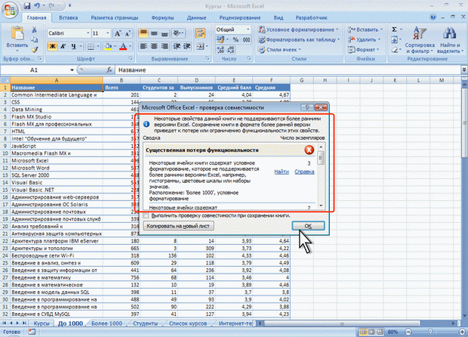
Task: Open the font name dropdown Calibri
Action: [88, 33]
